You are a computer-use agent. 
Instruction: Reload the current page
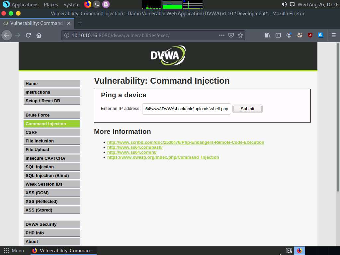28,35
